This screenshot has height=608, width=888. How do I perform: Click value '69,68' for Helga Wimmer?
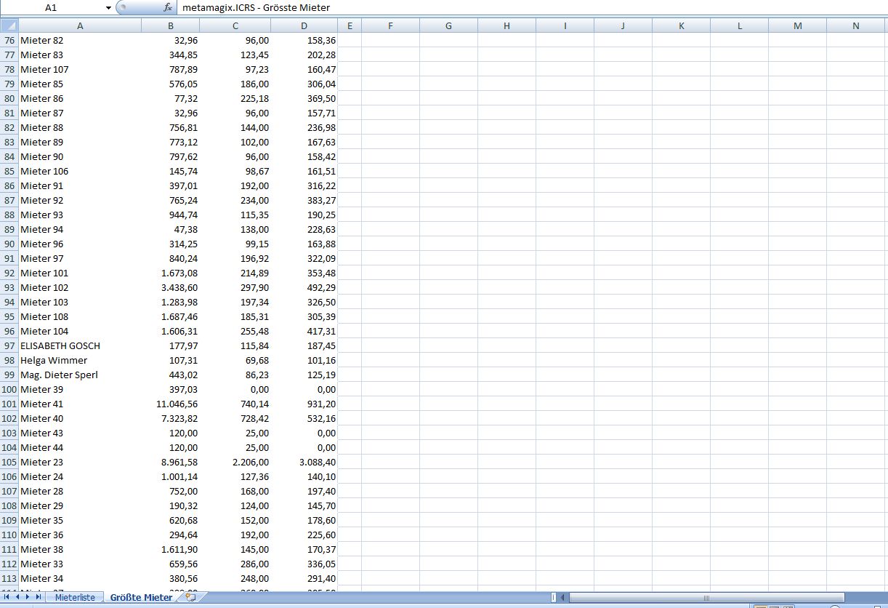[257, 360]
